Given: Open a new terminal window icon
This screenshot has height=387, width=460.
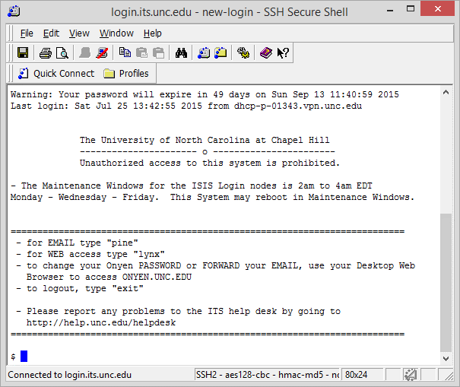Looking at the screenshot, I should [204, 52].
